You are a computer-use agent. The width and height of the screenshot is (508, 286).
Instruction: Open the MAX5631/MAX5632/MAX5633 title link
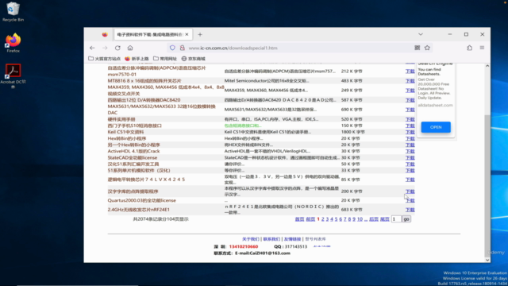point(162,110)
